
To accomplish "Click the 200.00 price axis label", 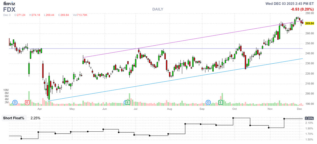I will pos(309,94).
